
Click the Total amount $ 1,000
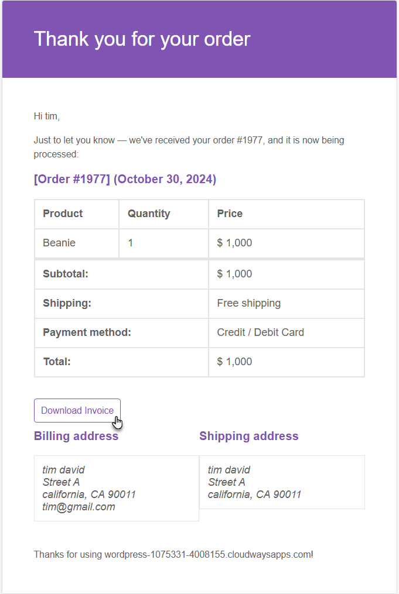tap(234, 362)
